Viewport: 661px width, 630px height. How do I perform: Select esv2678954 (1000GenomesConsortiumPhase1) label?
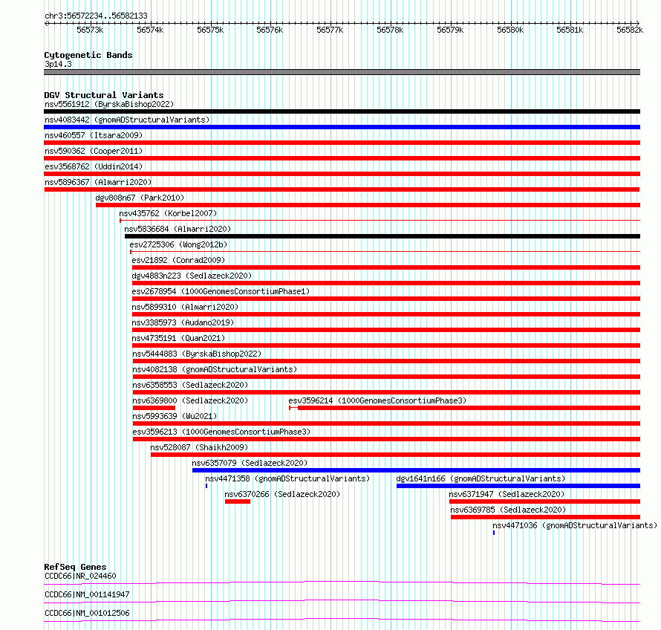[x=221, y=291]
